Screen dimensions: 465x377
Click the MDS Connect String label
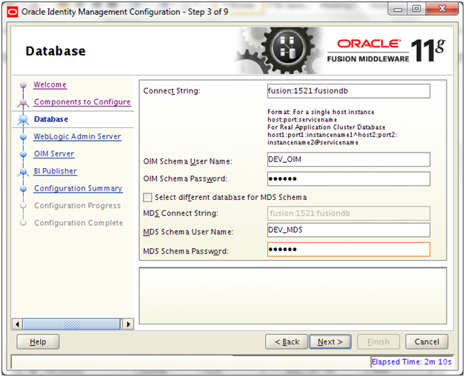tap(181, 213)
